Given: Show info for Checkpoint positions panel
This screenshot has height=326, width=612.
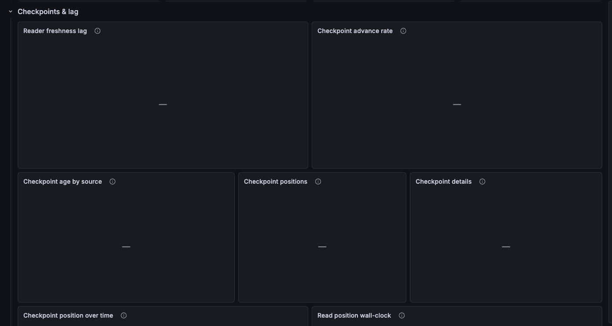Looking at the screenshot, I should click(x=318, y=182).
